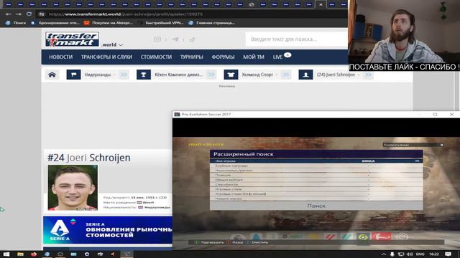Open the ТУРНИРЫ menu
Image resolution: width=460 pixels, height=258 pixels.
192,57
